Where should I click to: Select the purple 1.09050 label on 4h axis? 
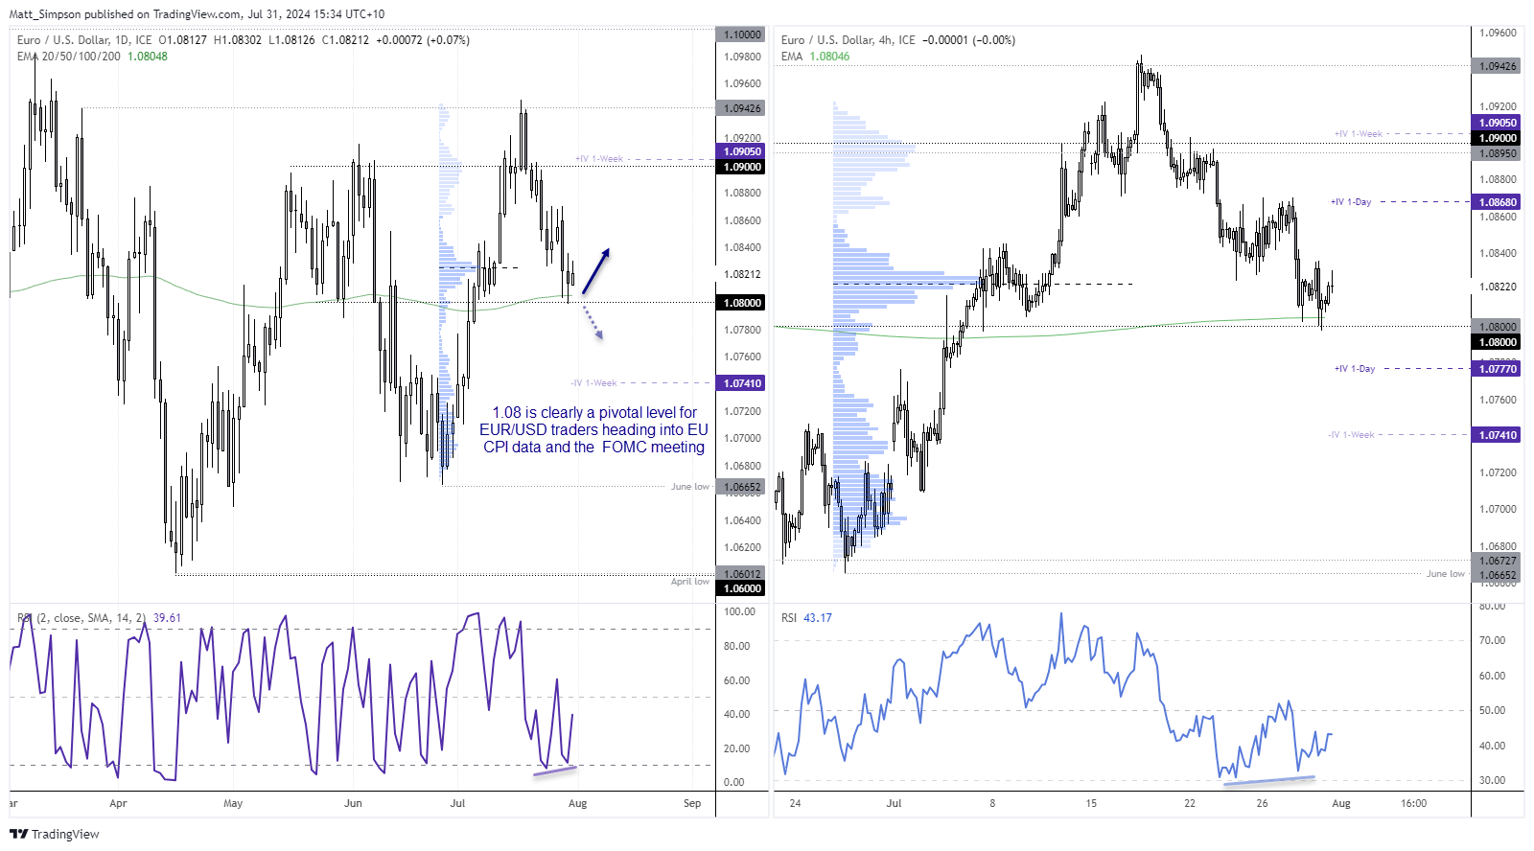(x=1498, y=123)
